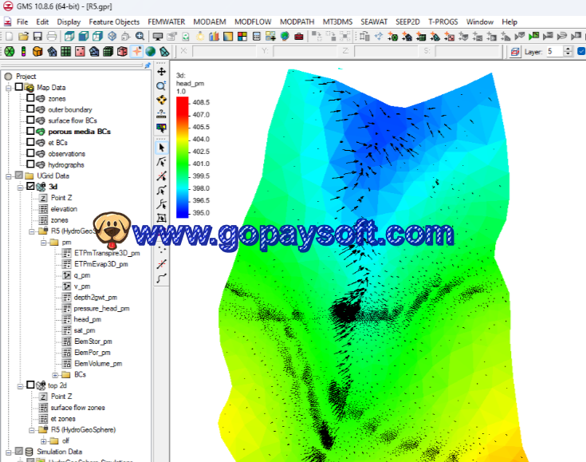Select the Pan tool
Viewport: 586px width, 462px height.
pos(161,72)
